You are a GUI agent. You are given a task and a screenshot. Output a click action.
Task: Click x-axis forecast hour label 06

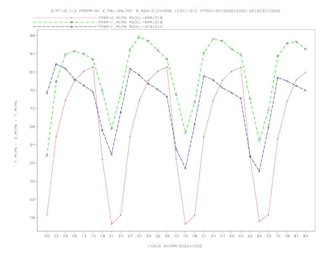pos(66,236)
